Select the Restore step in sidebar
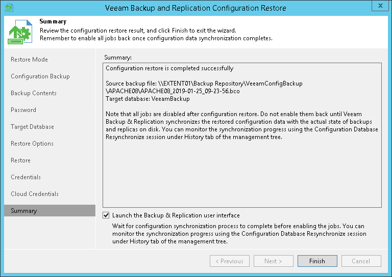392x277 pixels. 20,160
